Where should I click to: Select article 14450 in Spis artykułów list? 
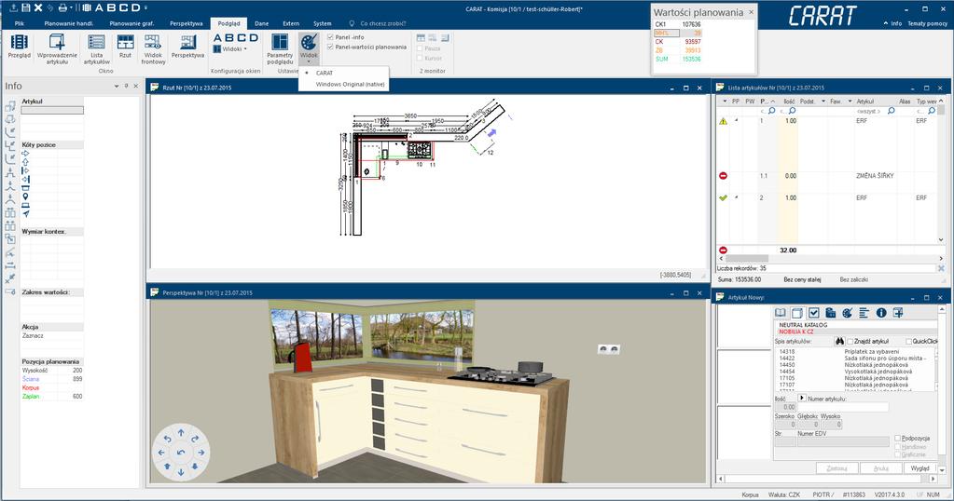[x=855, y=365]
